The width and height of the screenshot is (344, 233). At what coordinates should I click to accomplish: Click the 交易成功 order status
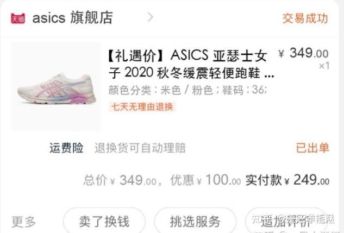coord(305,18)
